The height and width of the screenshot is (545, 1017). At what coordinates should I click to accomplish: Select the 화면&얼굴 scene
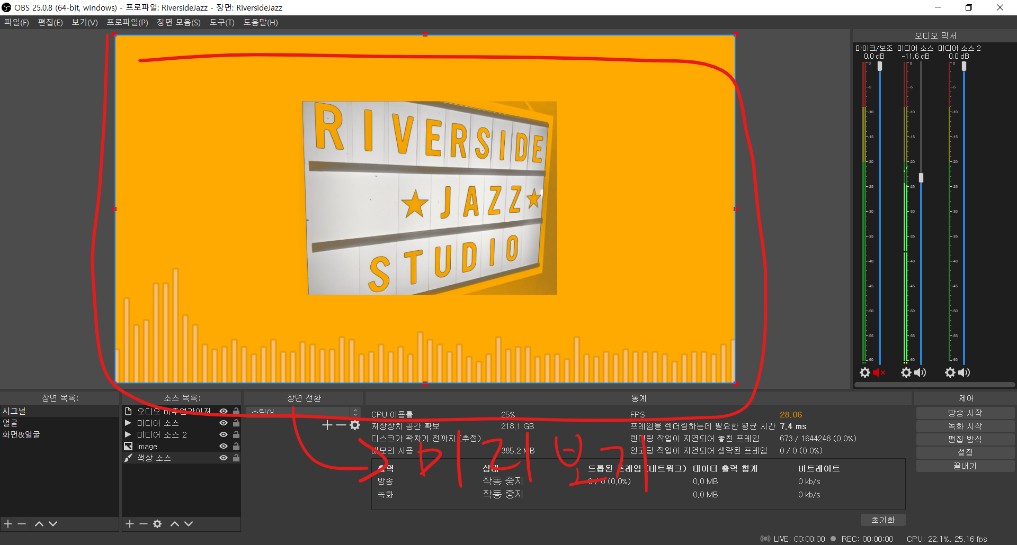point(21,434)
